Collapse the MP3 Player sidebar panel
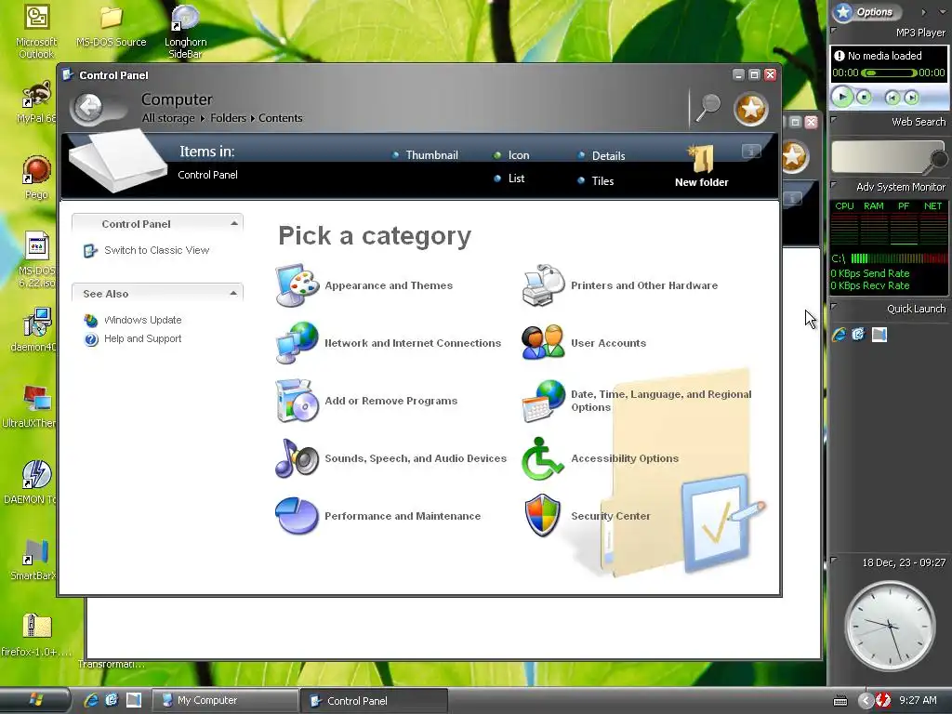Image resolution: width=952 pixels, height=714 pixels. (834, 30)
